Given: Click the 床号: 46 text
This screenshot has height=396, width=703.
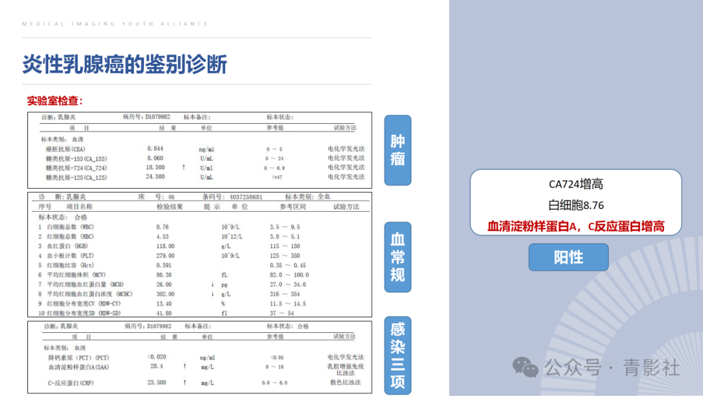Looking at the screenshot, I should [156, 197].
